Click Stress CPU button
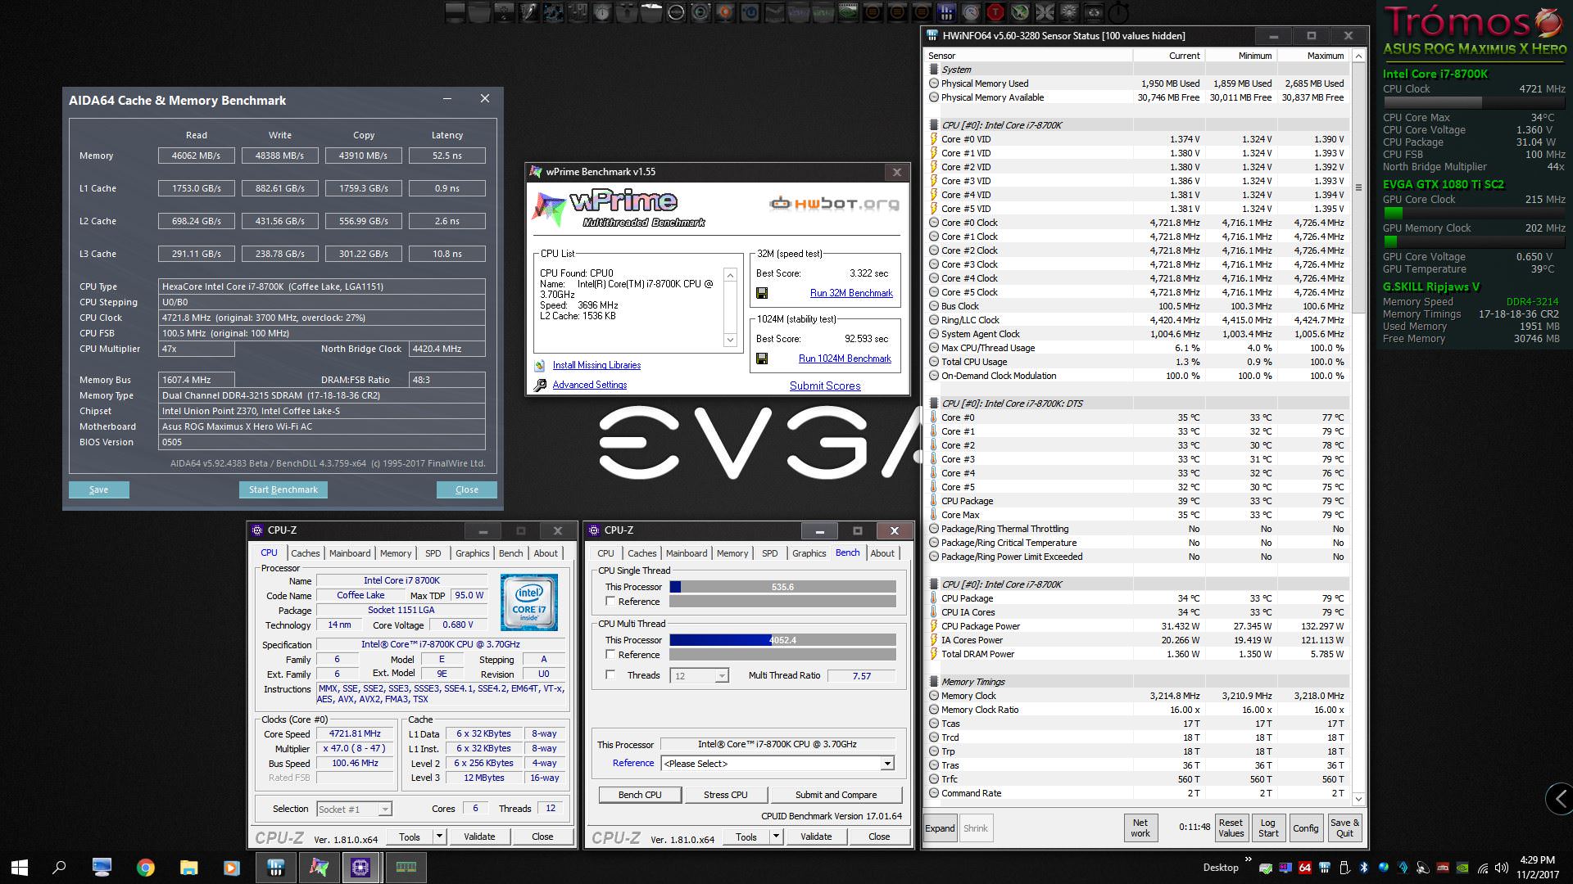Screen dimensions: 1573x884 tap(726, 795)
